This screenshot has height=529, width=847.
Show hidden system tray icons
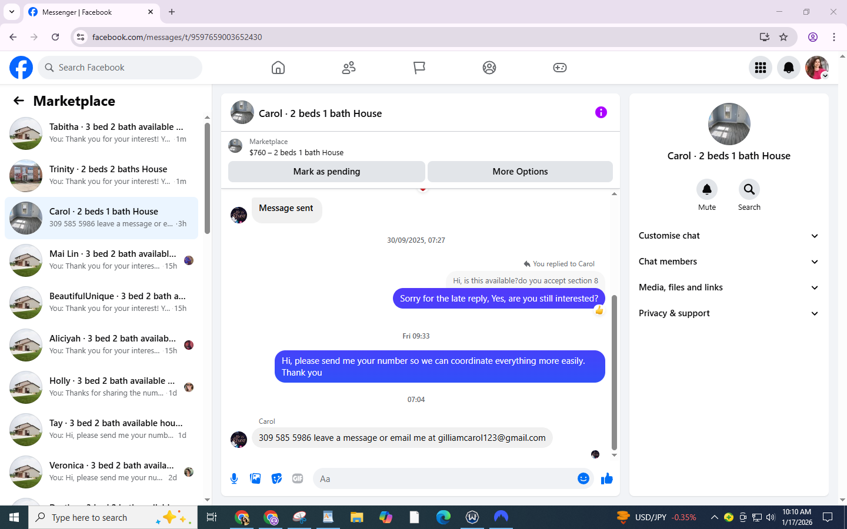tap(714, 517)
